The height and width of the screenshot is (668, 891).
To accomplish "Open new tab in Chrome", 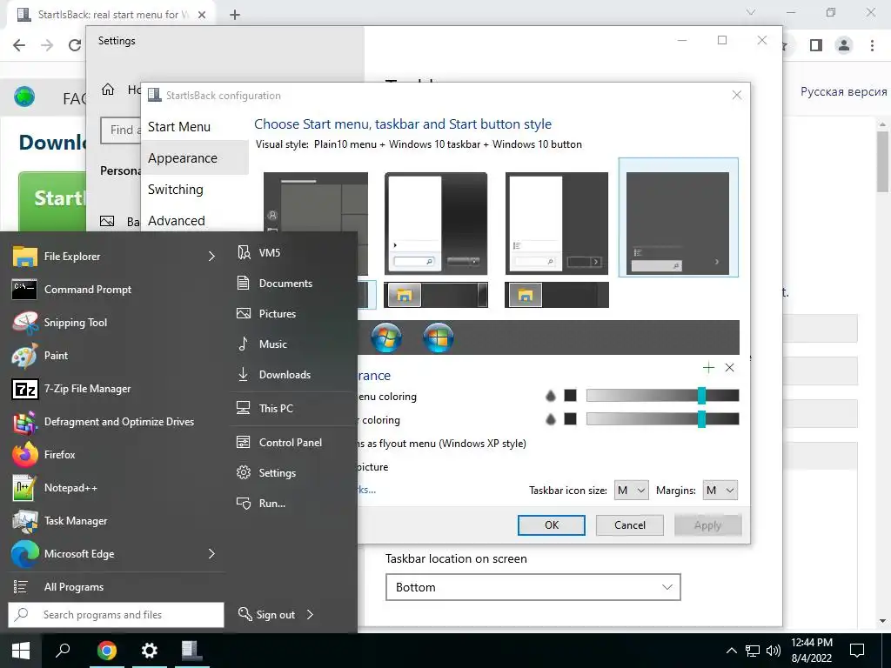I will pyautogui.click(x=235, y=15).
